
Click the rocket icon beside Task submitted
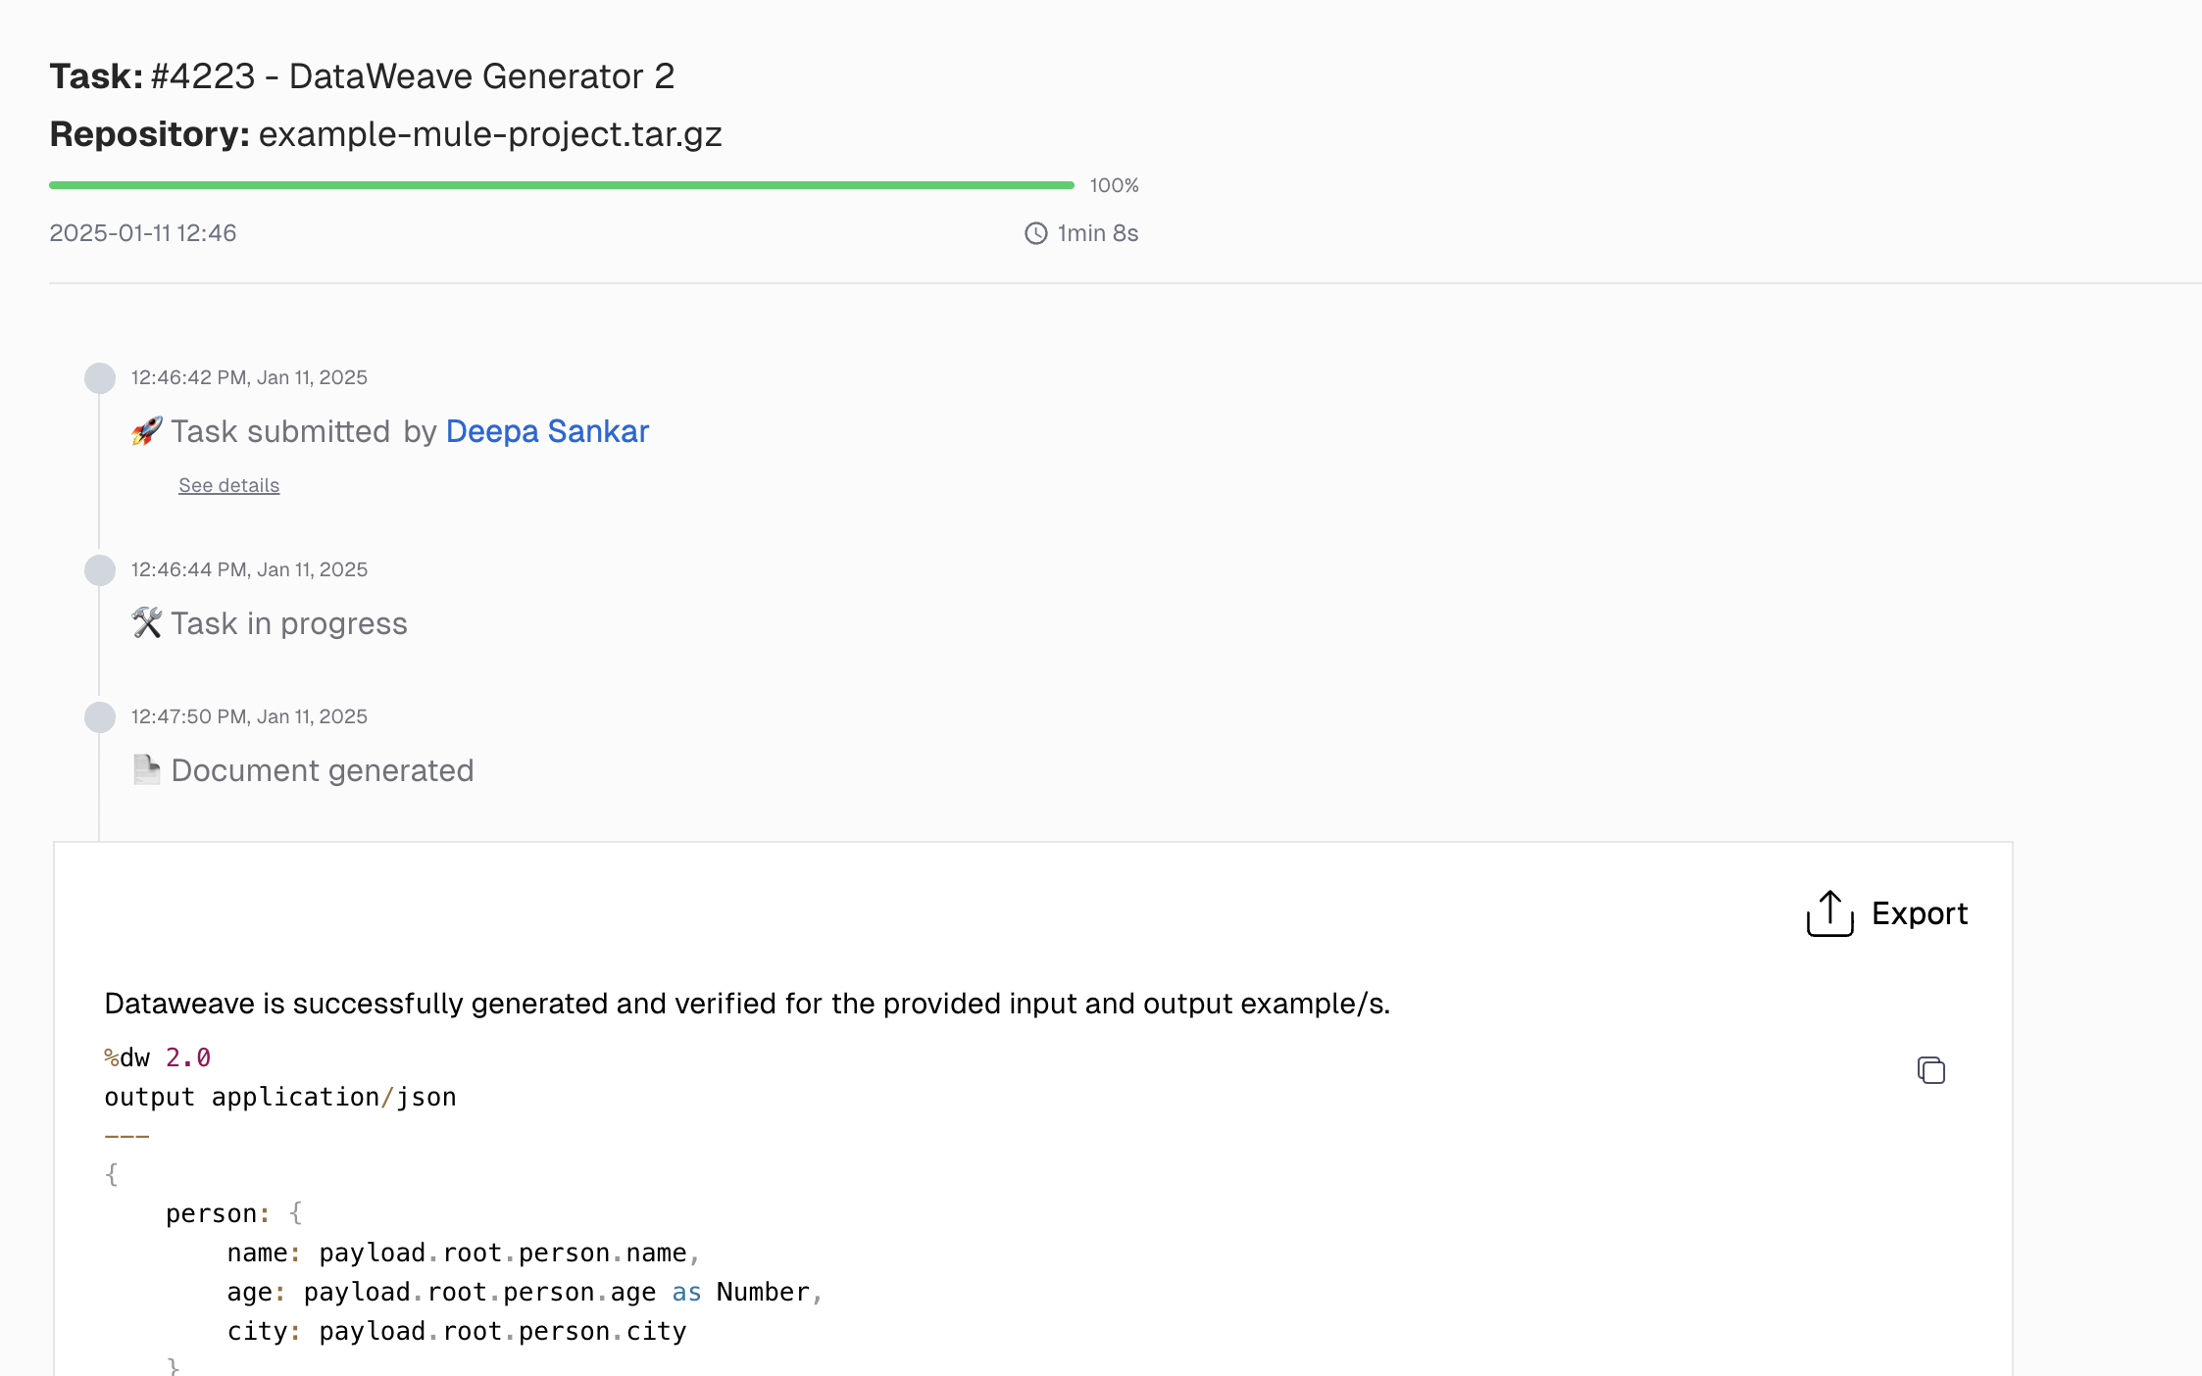click(x=147, y=431)
